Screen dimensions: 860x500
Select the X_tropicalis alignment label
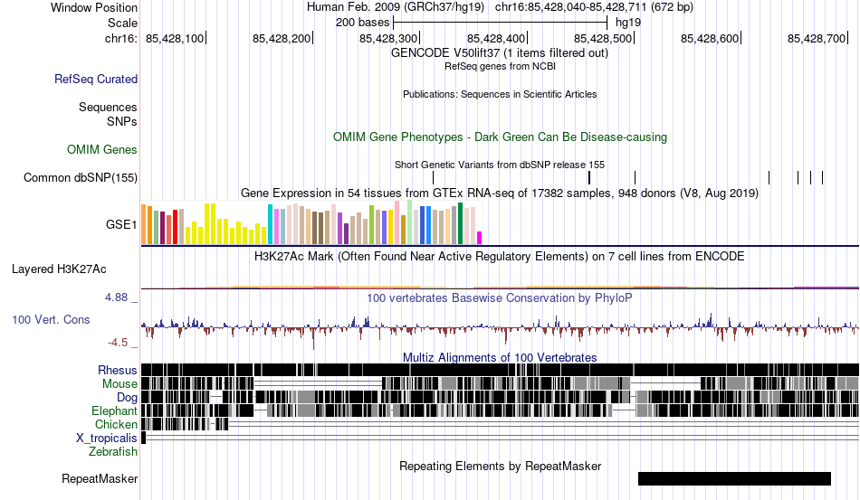pyautogui.click(x=107, y=439)
